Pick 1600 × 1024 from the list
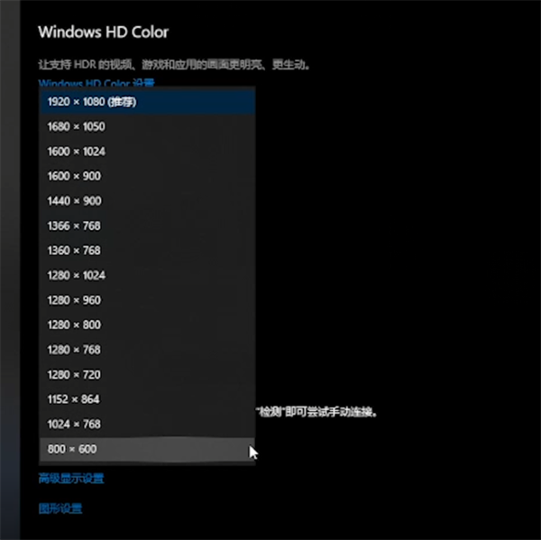This screenshot has width=541, height=540. point(147,151)
